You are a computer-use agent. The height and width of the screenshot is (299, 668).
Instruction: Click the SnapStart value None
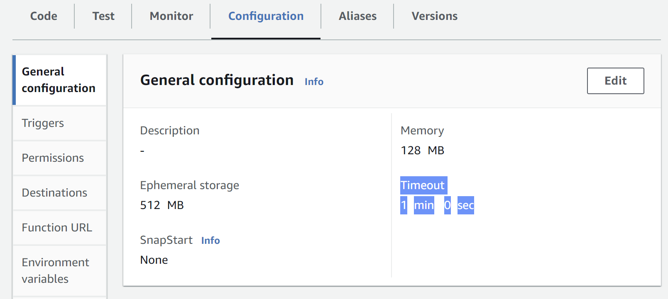(x=154, y=260)
